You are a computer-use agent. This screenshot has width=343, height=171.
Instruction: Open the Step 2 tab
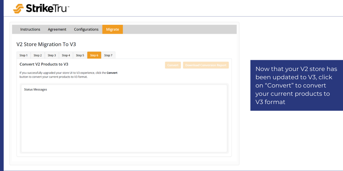coord(38,55)
